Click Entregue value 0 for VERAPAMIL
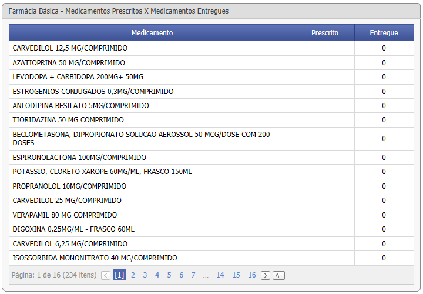The width and height of the screenshot is (423, 294). (384, 215)
